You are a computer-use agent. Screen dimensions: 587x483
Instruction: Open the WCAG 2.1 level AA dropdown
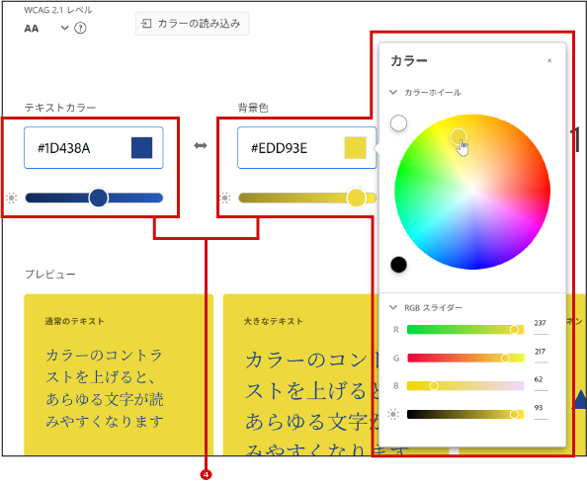[x=46, y=28]
